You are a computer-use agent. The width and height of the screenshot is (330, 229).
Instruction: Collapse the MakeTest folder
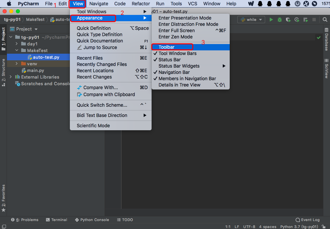(x=17, y=50)
